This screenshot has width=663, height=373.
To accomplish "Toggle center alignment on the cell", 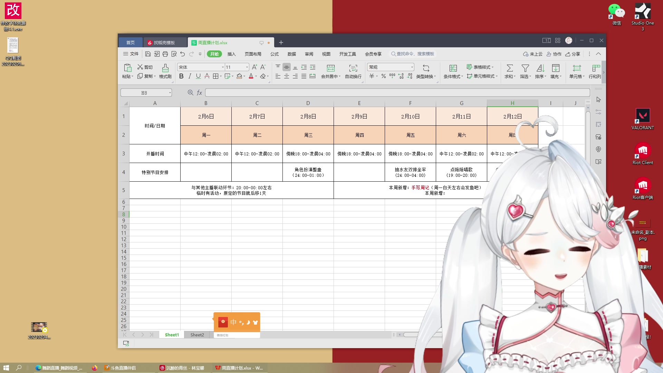I will [x=286, y=77].
